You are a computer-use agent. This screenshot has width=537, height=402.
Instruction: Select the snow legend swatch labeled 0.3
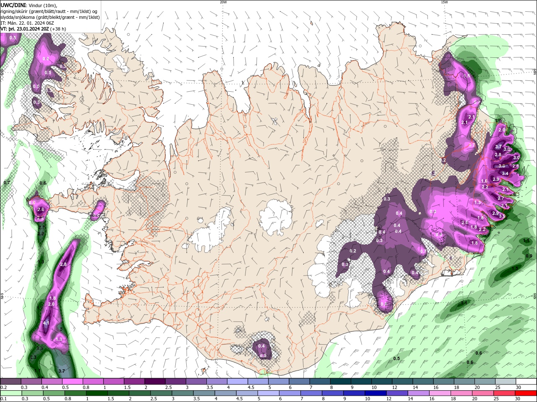(x=31, y=381)
